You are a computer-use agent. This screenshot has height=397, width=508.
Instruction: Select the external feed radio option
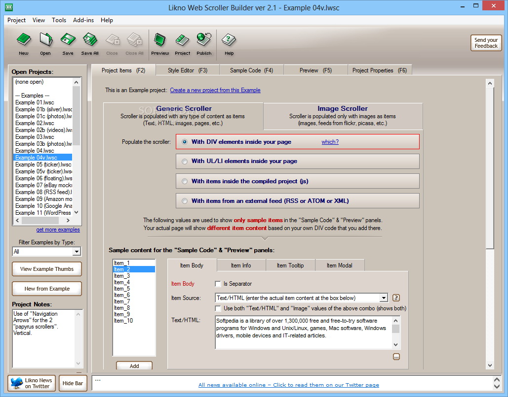[x=185, y=201]
